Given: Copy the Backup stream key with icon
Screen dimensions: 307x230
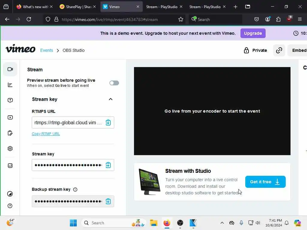Looking at the screenshot, I should tap(108, 201).
